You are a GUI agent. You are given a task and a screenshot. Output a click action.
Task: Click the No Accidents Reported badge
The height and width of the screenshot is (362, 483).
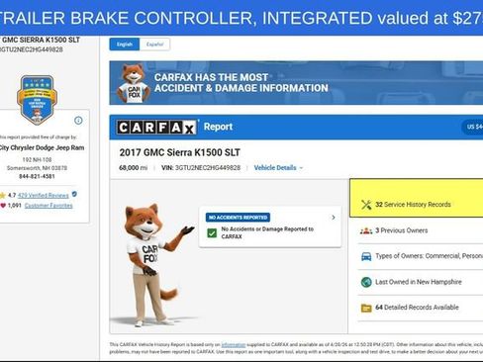(x=238, y=218)
